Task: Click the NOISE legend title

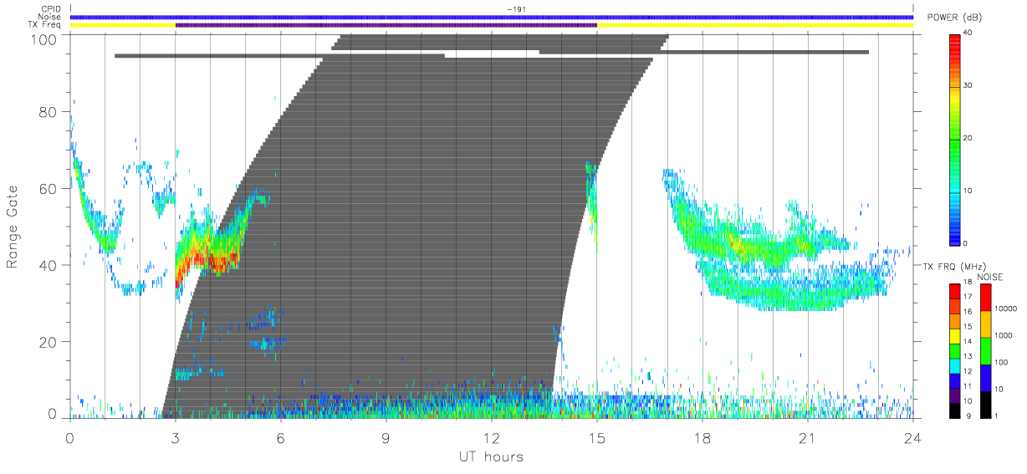Action: 990,277
